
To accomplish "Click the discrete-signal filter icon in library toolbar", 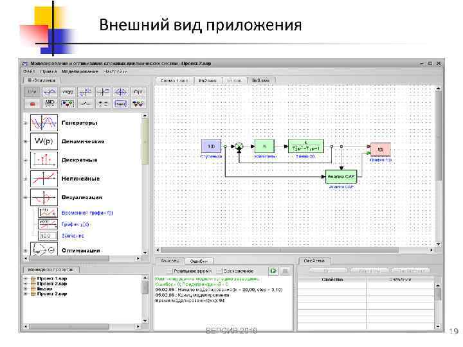I will point(85,92).
